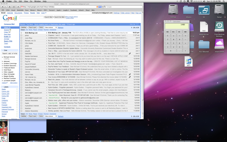Check the Babylon email checkbox
This screenshot has width=227, height=142.
22,90
